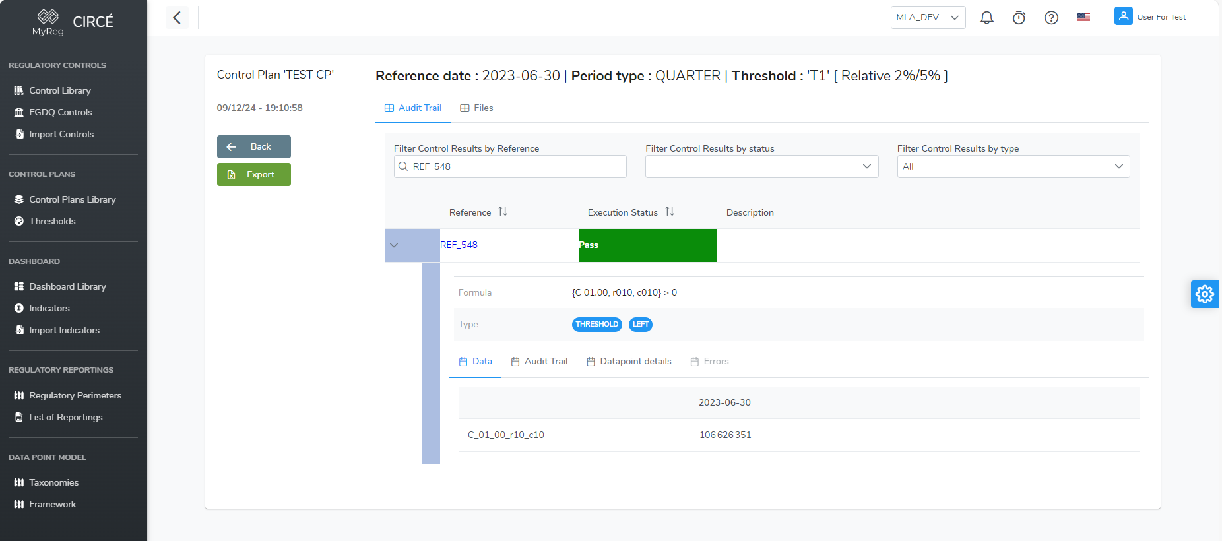Viewport: 1222px width, 541px height.
Task: Open the Datapoint details tab
Action: 629,362
